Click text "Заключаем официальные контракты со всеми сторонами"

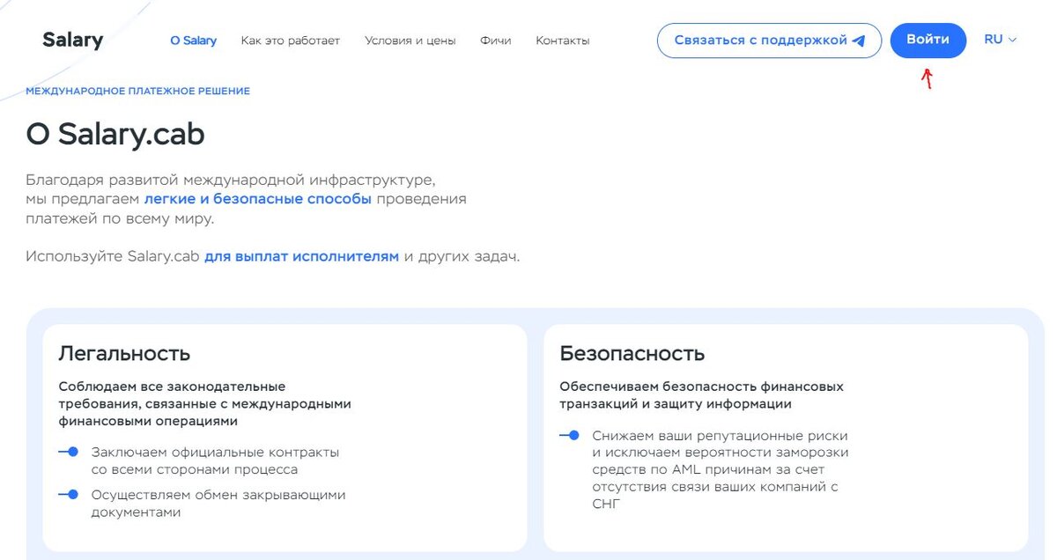pos(216,461)
